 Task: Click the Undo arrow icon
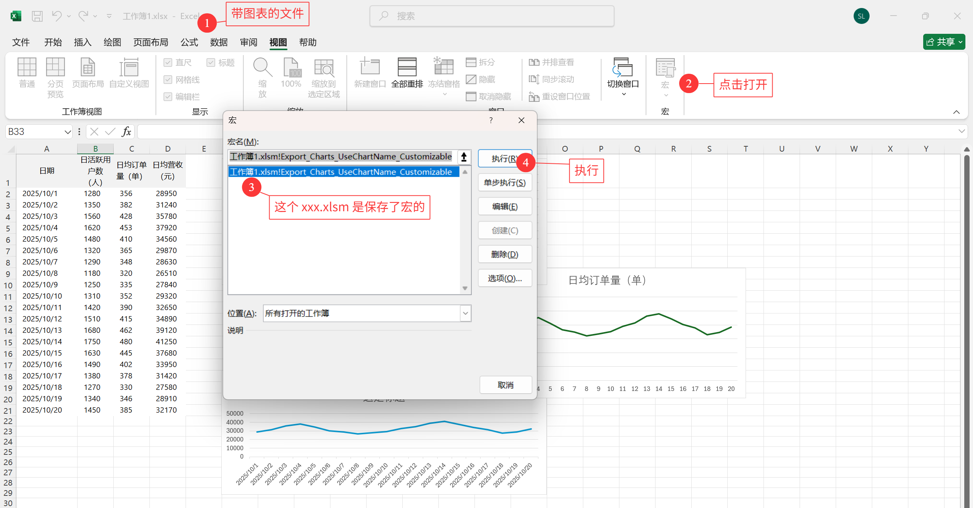click(57, 16)
